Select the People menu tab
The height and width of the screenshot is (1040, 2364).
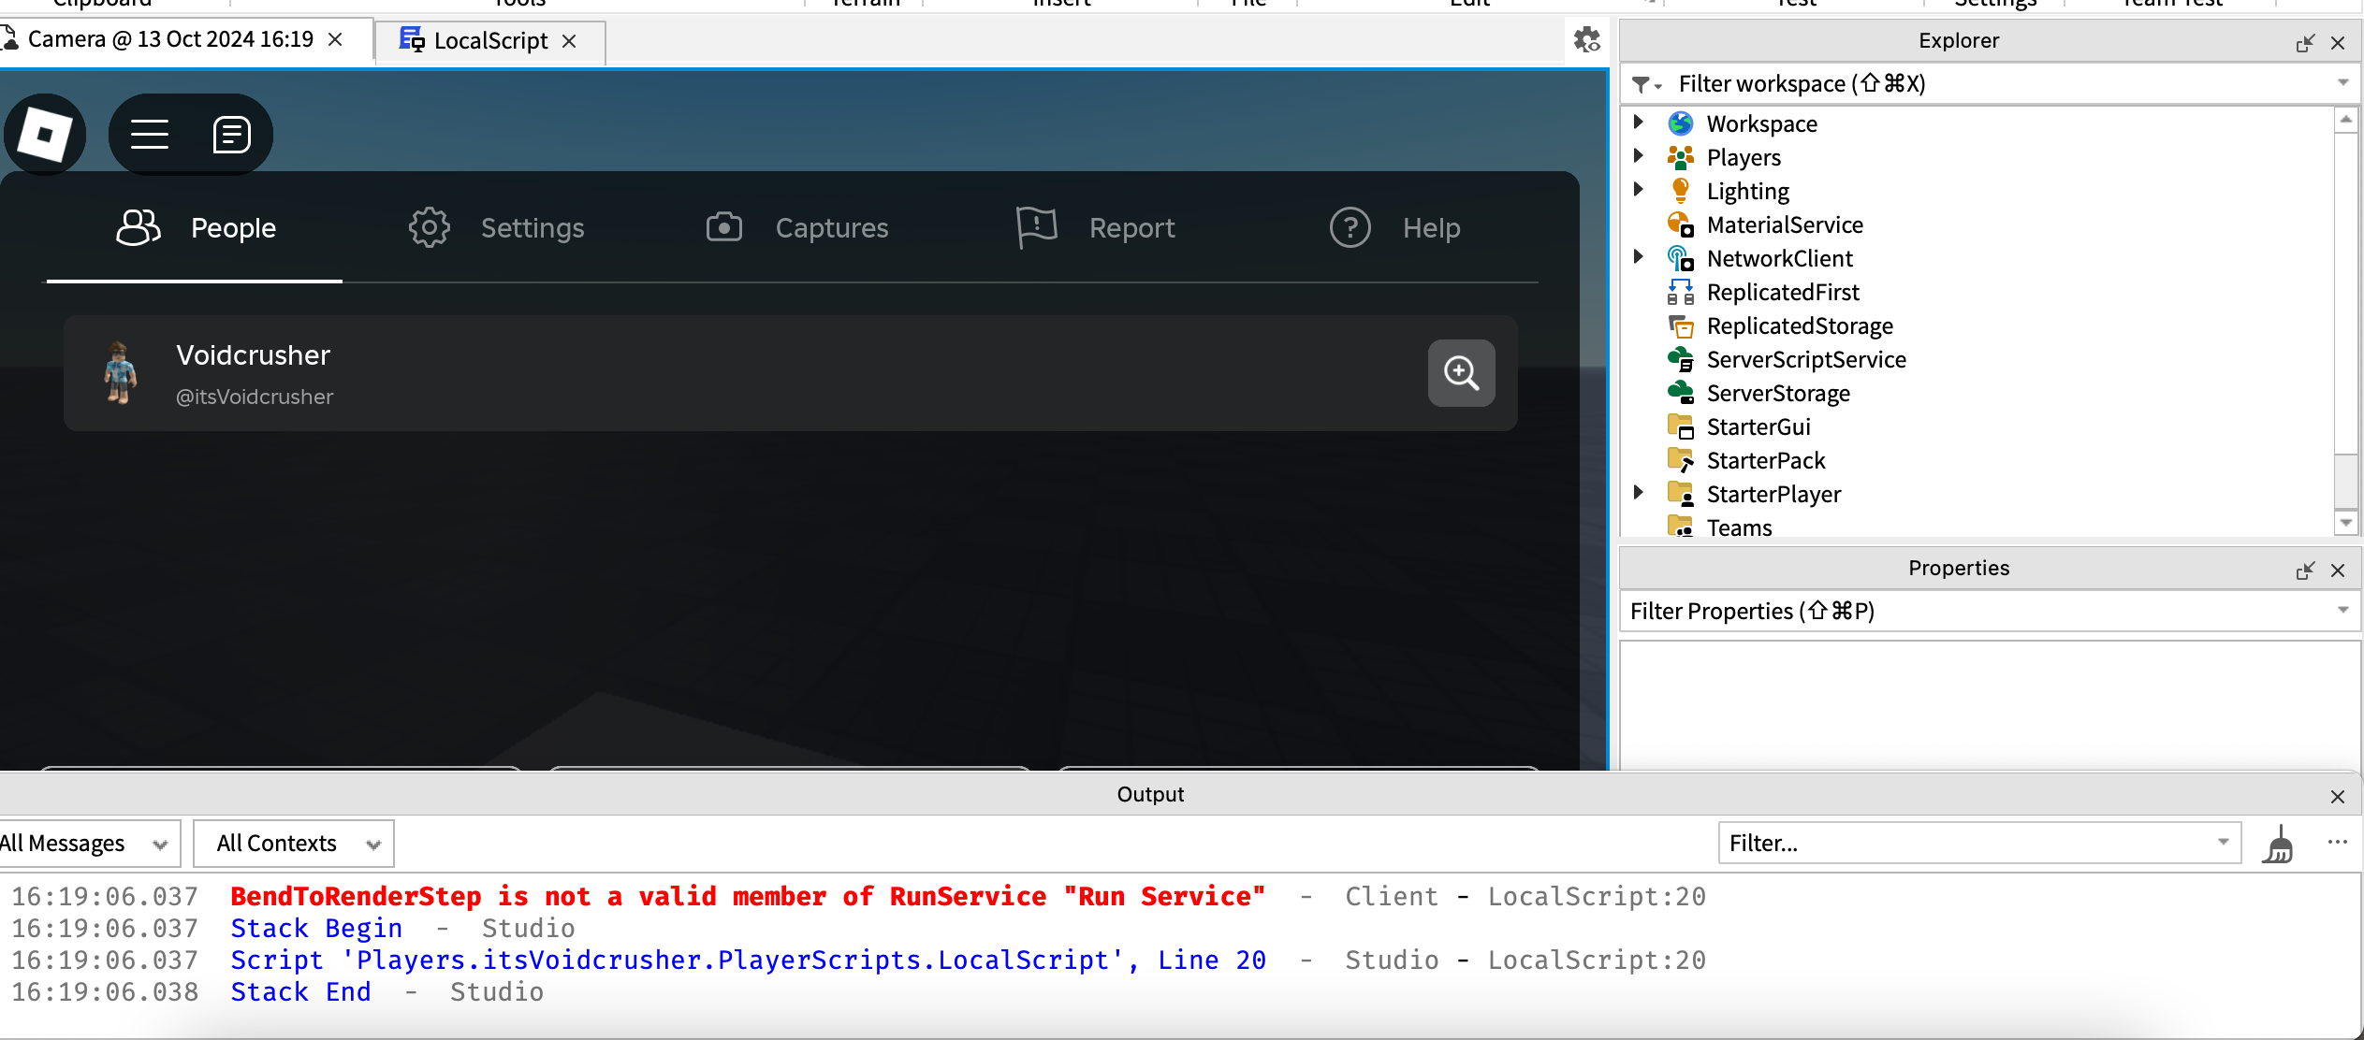click(195, 228)
